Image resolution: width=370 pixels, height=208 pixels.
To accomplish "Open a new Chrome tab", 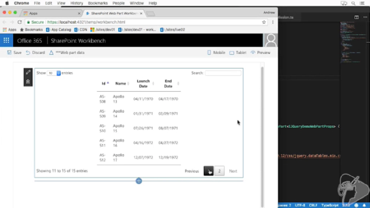I will (151, 14).
